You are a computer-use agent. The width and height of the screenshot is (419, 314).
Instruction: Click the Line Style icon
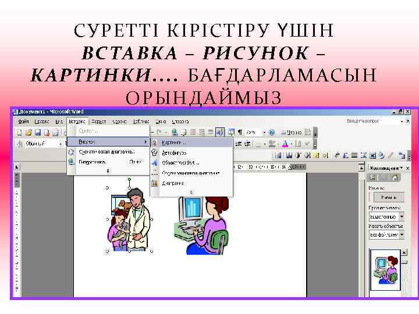[x=354, y=155]
